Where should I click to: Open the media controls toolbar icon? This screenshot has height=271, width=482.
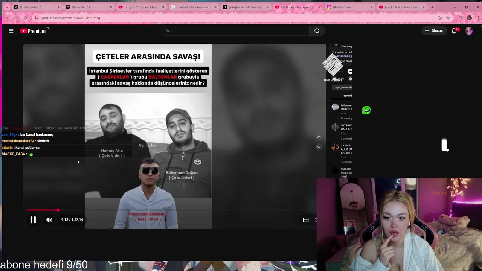(x=460, y=18)
